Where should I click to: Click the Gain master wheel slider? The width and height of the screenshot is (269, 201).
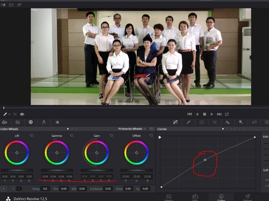tap(97, 170)
